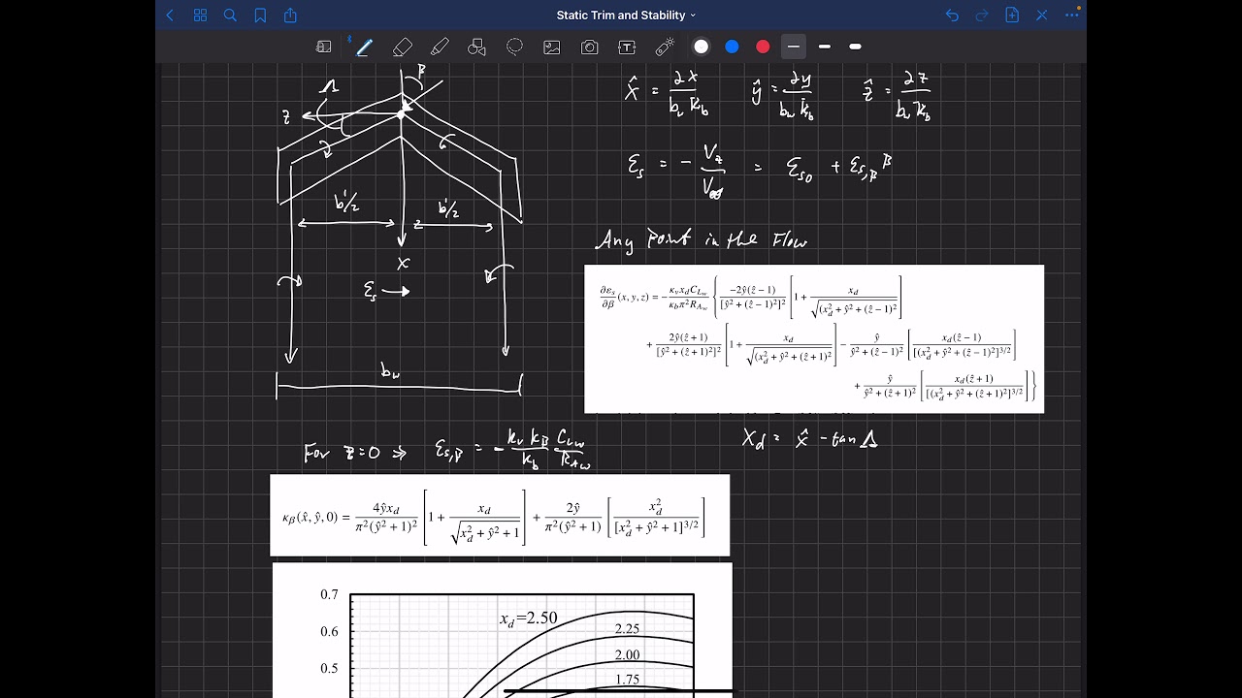Select the Eraser tool
Image resolution: width=1242 pixels, height=698 pixels.
[x=403, y=47]
